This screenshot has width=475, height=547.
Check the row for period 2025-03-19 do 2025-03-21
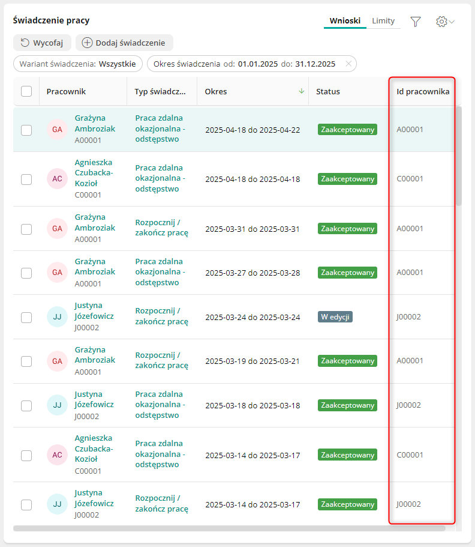point(26,361)
